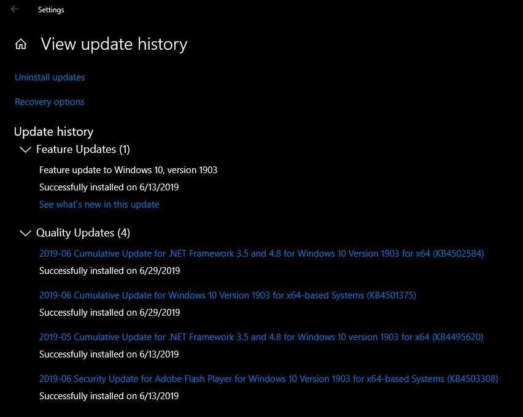Select the Quality Updates (4) heading
This screenshot has width=523, height=417.
tap(83, 233)
